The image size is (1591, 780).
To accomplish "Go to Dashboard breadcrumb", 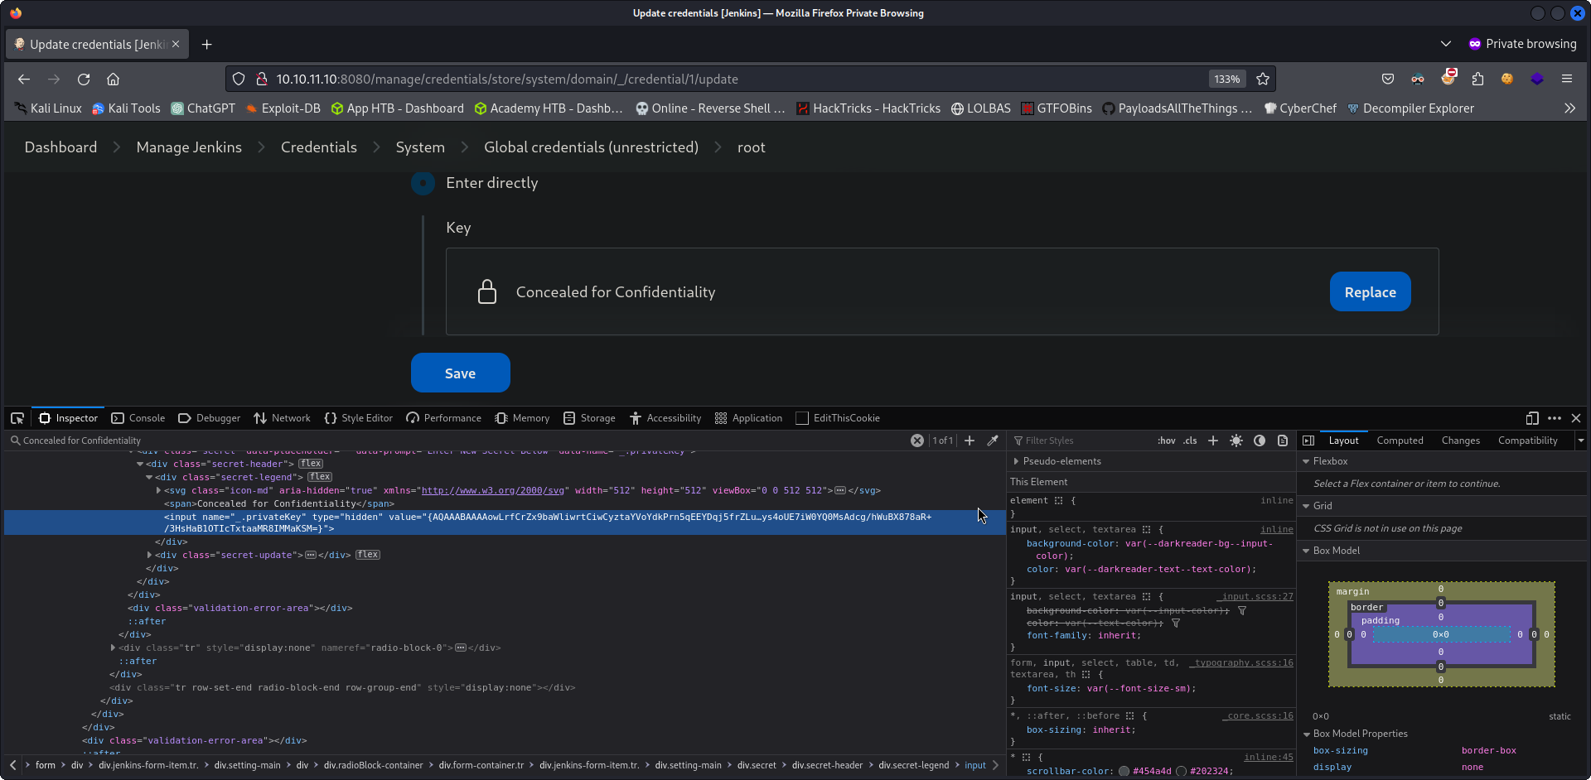I will click(60, 147).
